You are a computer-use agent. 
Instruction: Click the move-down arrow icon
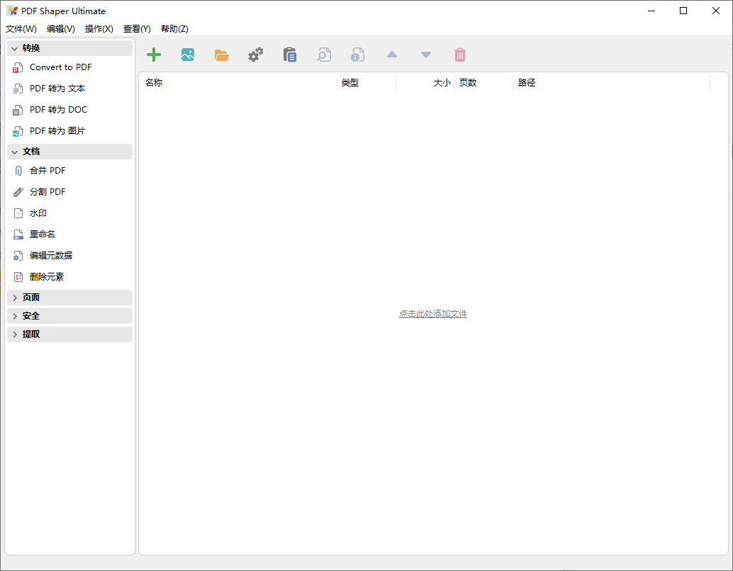click(425, 55)
